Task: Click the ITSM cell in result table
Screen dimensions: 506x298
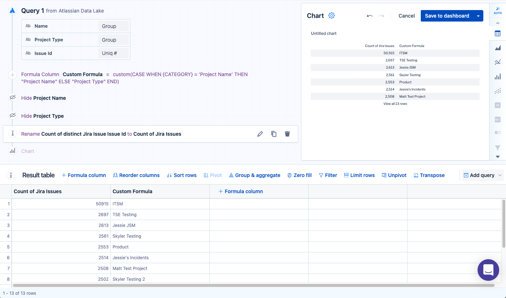Action: click(x=160, y=204)
